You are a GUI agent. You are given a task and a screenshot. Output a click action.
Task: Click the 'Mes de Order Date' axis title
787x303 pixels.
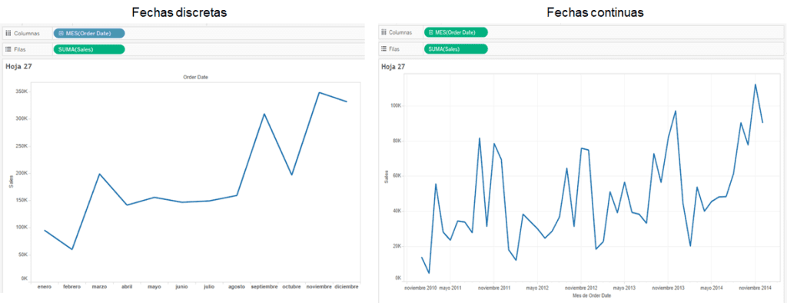click(592, 295)
